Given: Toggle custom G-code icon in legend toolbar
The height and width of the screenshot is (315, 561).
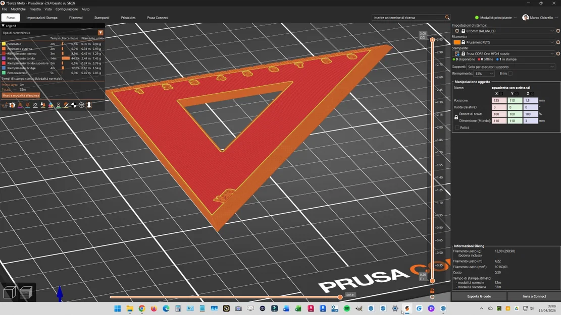Looking at the screenshot, I should [x=66, y=105].
